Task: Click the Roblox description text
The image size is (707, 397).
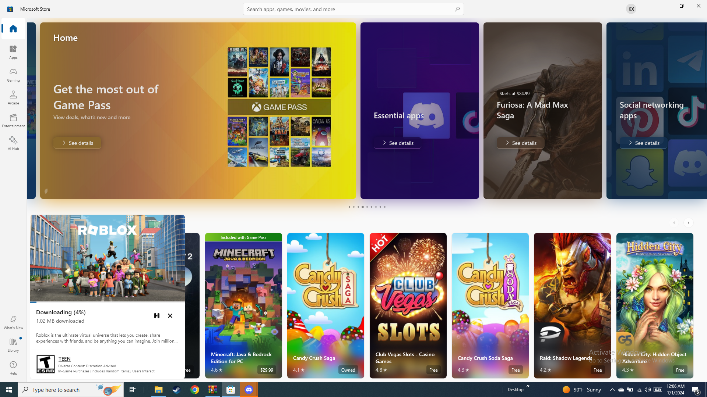Action: (107, 338)
